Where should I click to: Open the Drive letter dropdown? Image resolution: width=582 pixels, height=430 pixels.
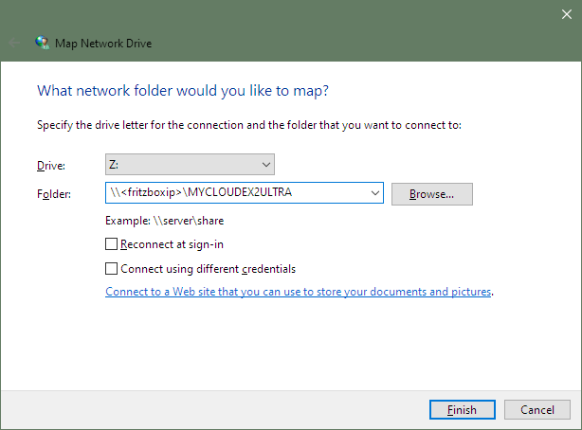coord(190,165)
